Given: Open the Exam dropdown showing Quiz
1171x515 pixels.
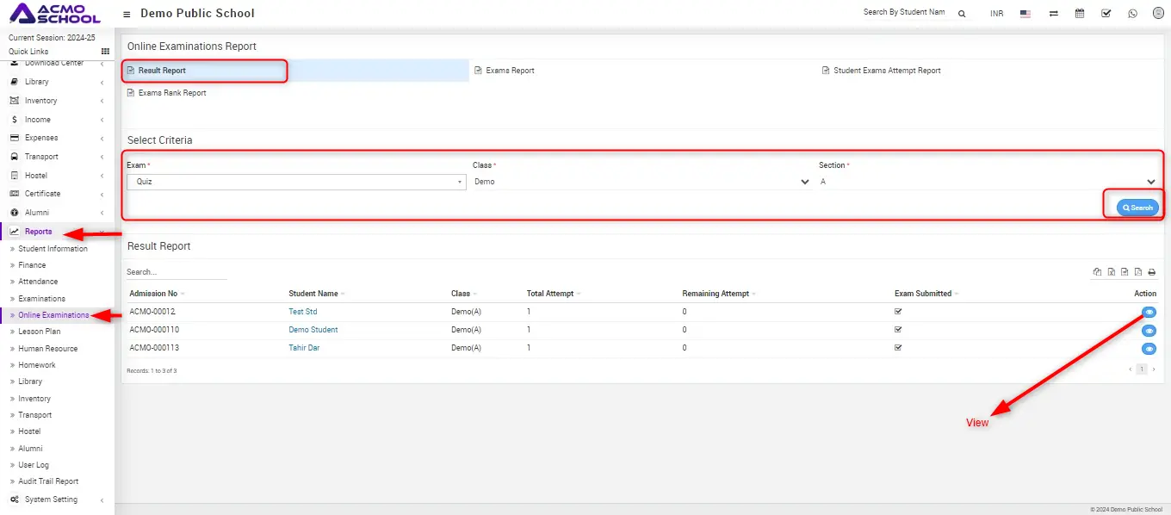Looking at the screenshot, I should click(296, 182).
